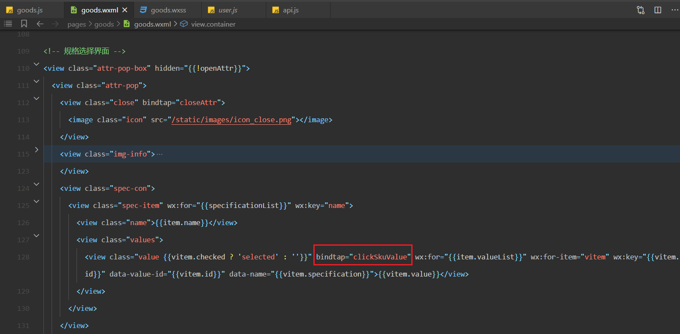Click the 'selected' string on line 128
The image size is (680, 334).
(x=258, y=257)
